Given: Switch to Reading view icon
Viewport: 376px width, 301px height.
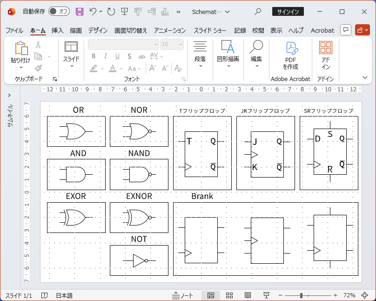Looking at the screenshot, I should pyautogui.click(x=248, y=295).
